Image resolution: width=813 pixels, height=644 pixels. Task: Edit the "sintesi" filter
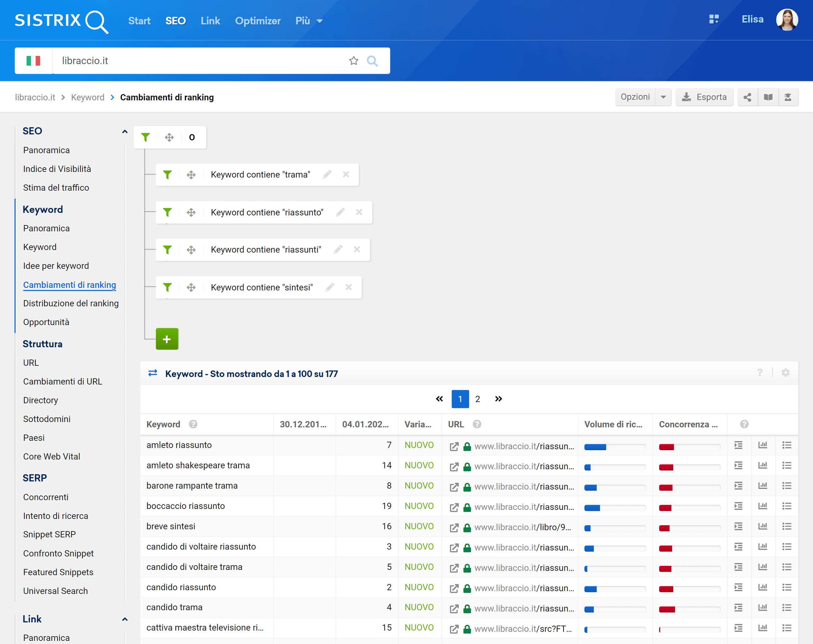point(330,287)
